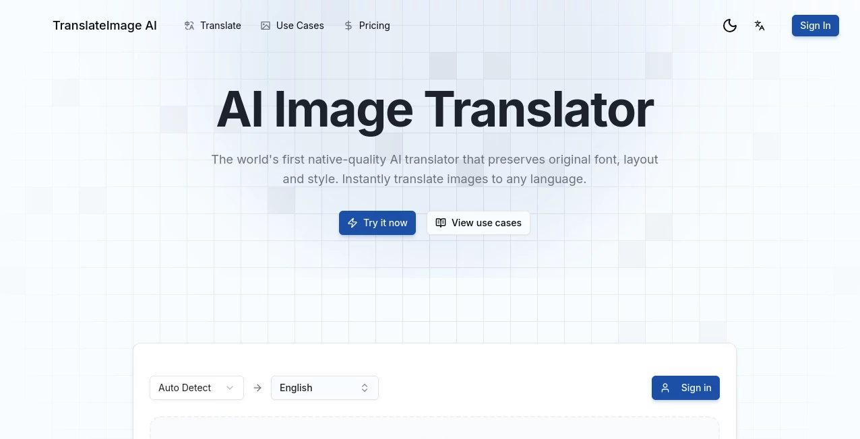Open the Use Cases nav item
The height and width of the screenshot is (439, 860).
[x=293, y=26]
